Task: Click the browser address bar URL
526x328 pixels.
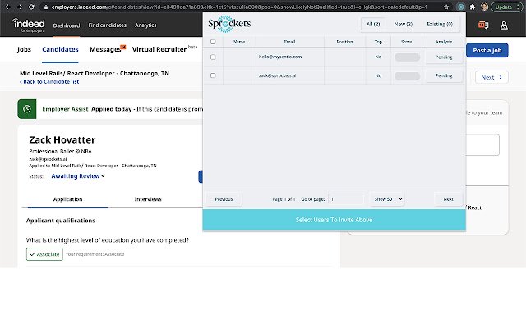Action: tap(239, 7)
